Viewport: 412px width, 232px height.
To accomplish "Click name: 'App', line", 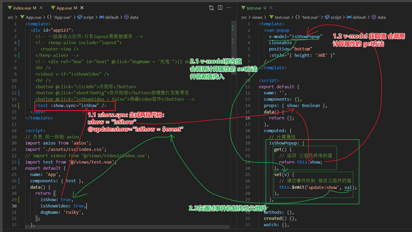I will [x=45, y=174].
